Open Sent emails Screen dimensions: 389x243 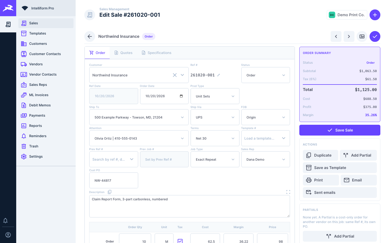[x=340, y=193]
